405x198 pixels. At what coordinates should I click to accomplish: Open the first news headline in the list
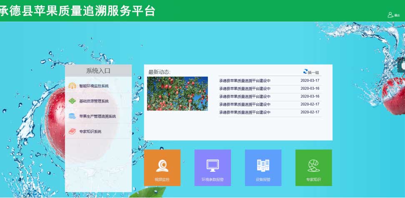[245, 80]
